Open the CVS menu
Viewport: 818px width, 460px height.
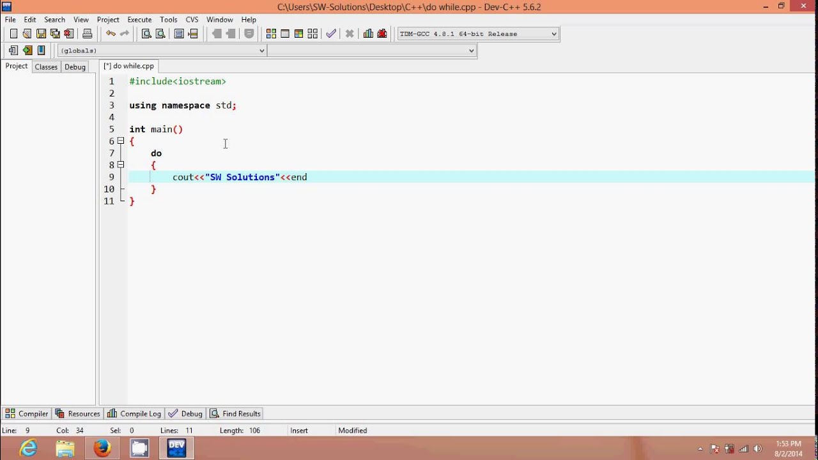tap(192, 20)
